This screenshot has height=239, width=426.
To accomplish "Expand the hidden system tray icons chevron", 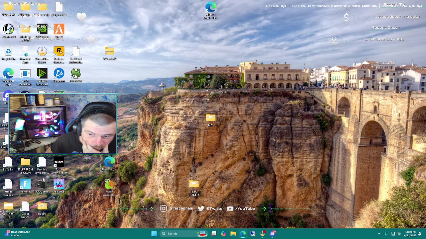I will click(379, 234).
